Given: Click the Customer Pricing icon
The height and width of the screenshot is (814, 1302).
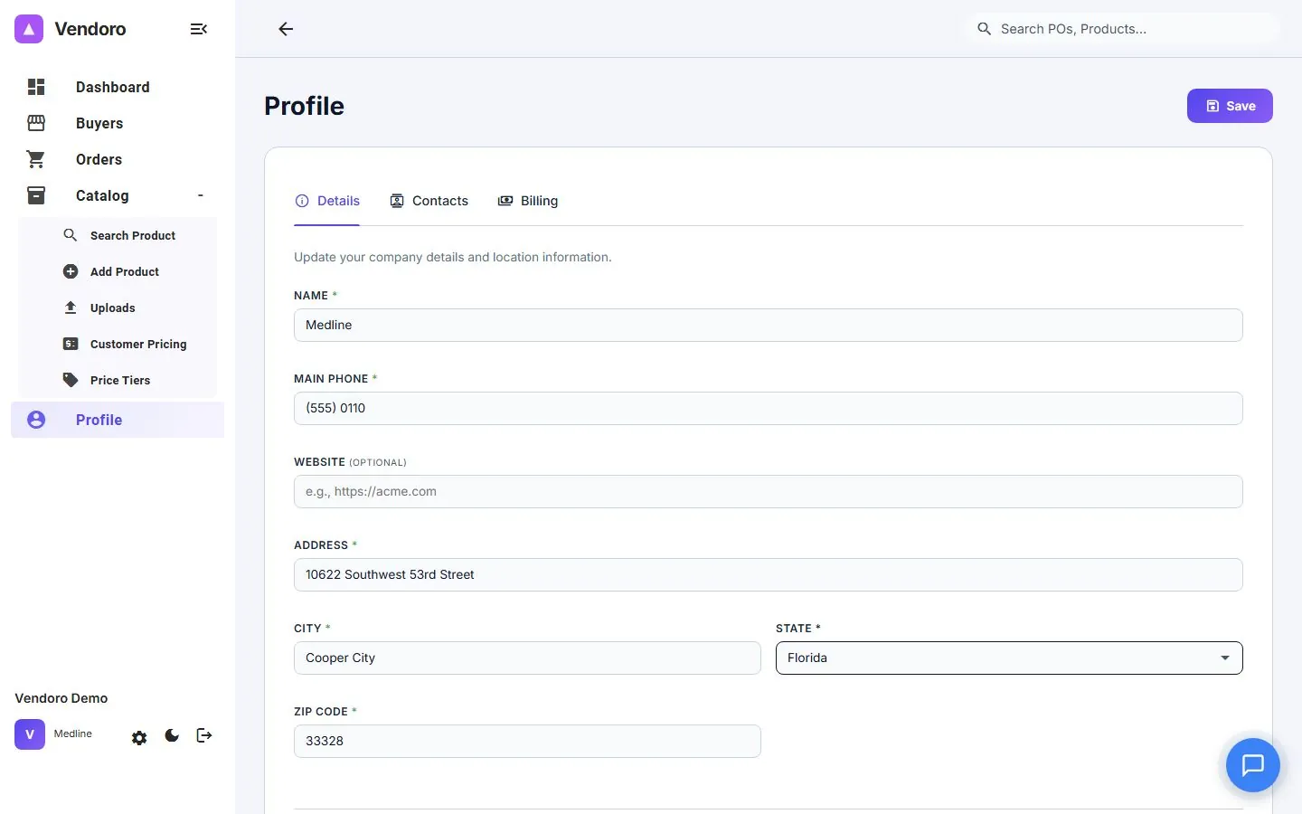Looking at the screenshot, I should tap(71, 344).
